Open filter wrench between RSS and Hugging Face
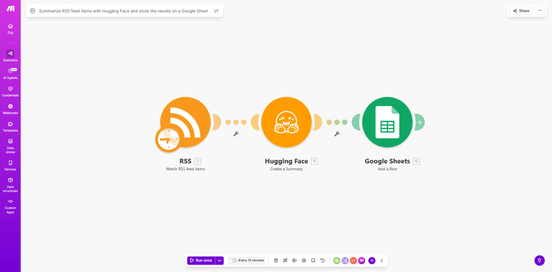The width and height of the screenshot is (552, 272). click(236, 134)
